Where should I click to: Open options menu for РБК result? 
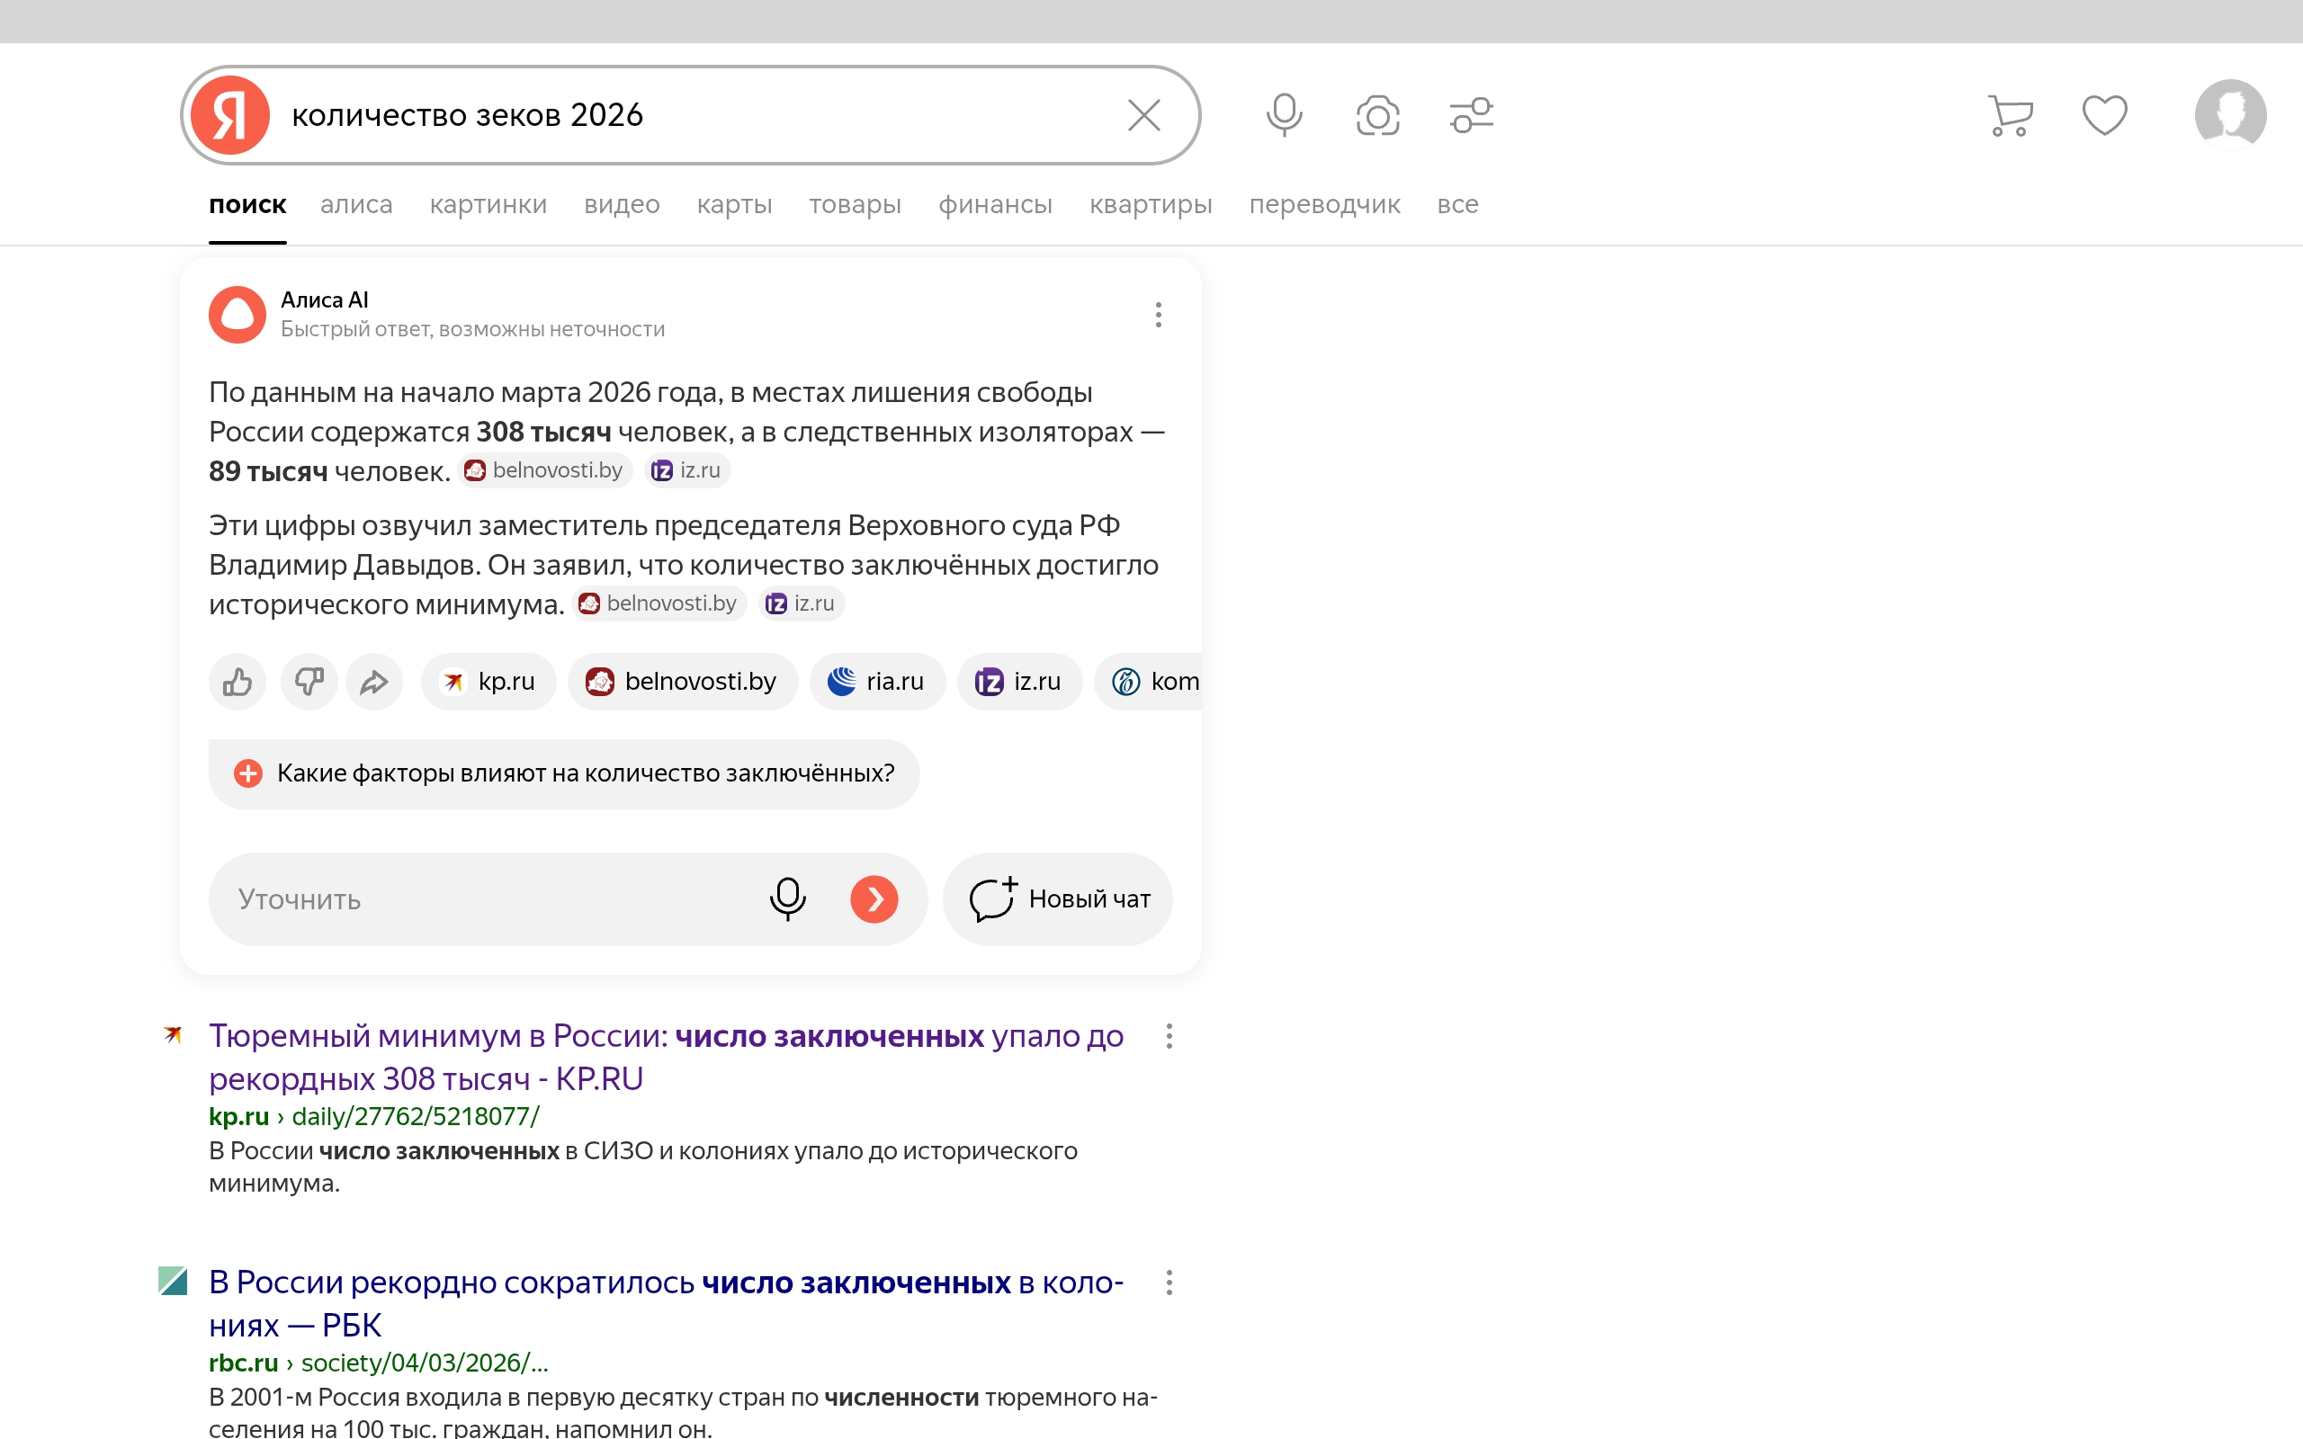pos(1169,1283)
